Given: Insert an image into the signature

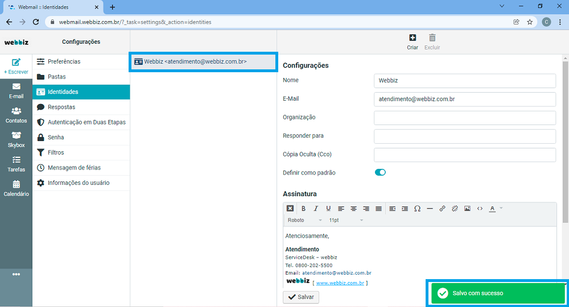Looking at the screenshot, I should (467, 209).
